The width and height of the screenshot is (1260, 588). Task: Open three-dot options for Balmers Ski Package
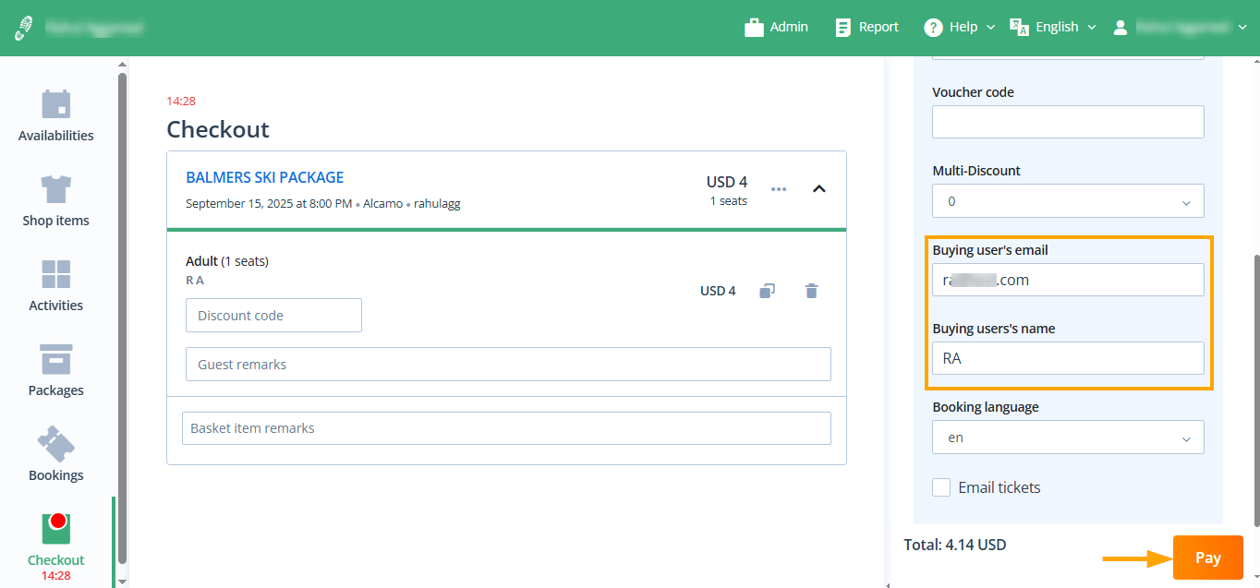coord(779,189)
